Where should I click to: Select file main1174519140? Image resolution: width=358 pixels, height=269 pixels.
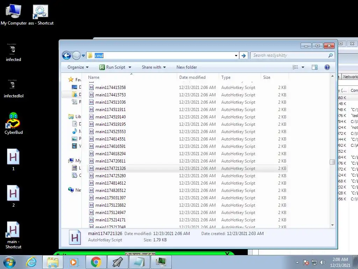click(187, 117)
